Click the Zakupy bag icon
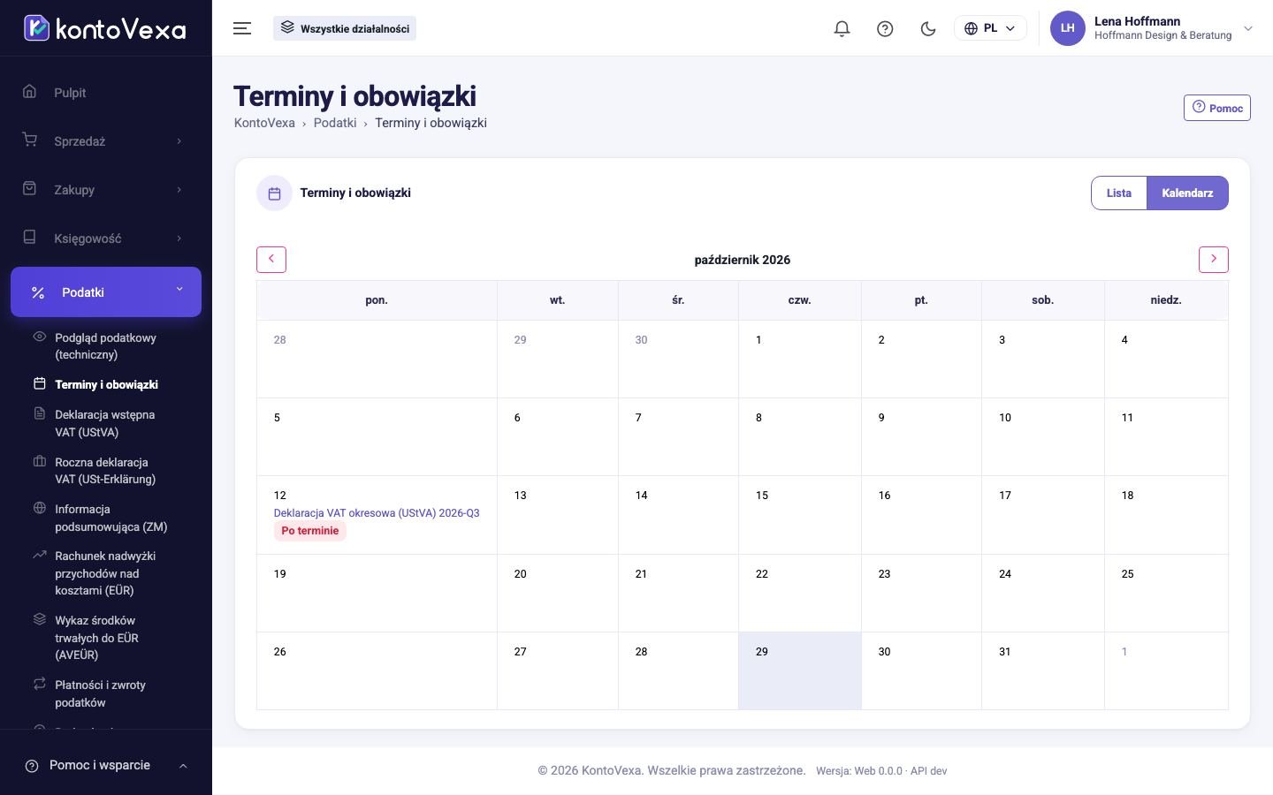The height and width of the screenshot is (795, 1273). [x=29, y=188]
